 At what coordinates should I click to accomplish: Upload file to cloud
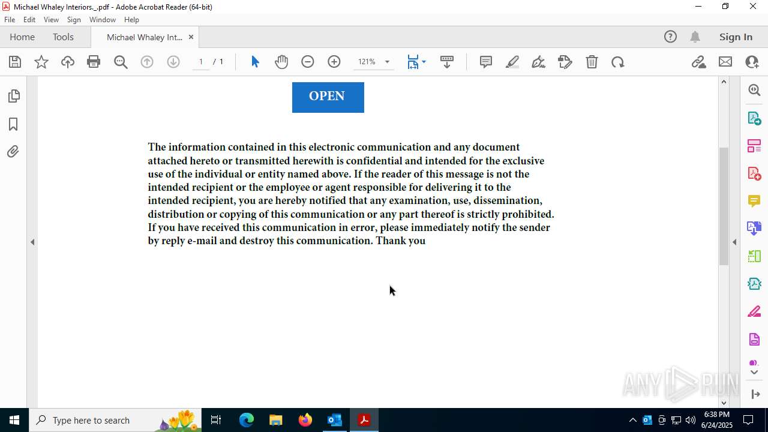(68, 62)
